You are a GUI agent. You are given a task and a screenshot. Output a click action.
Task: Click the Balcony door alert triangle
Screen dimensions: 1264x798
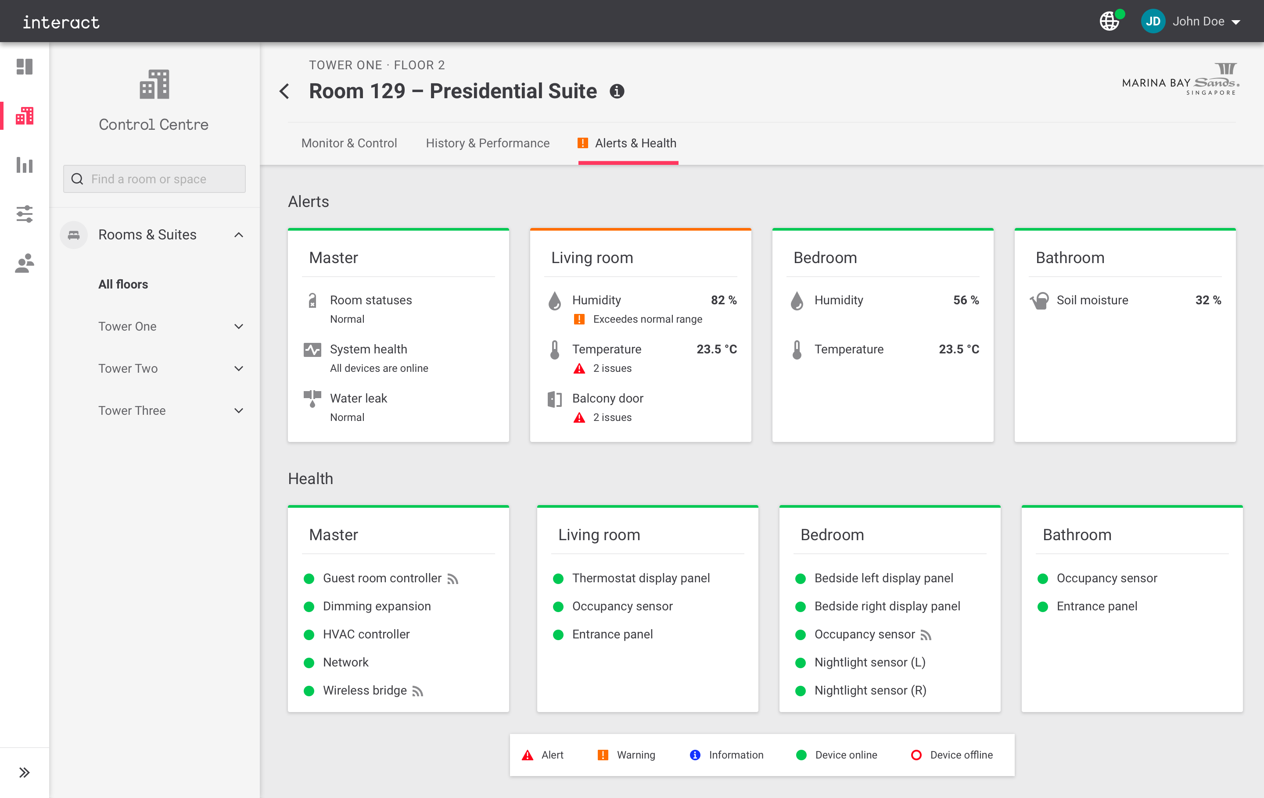(579, 417)
